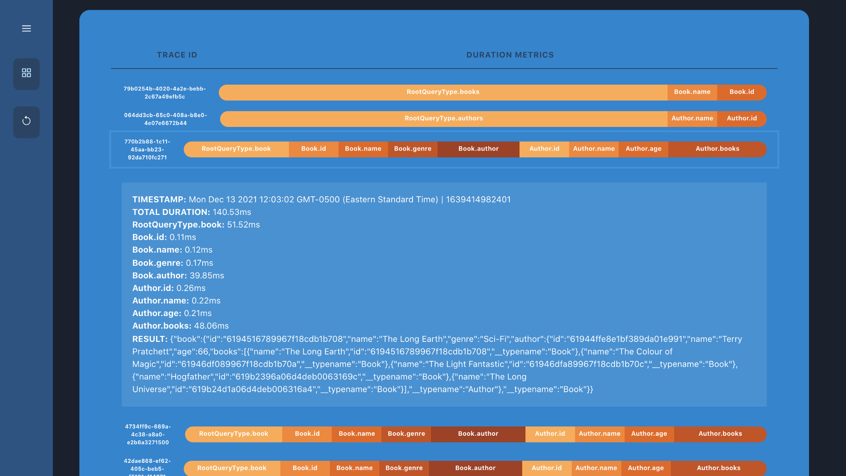846x476 pixels.
Task: Click the dashboard grid icon
Action: (x=26, y=73)
